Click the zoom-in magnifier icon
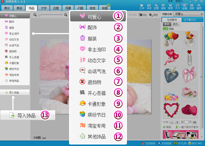This screenshot has height=146, width=205. click(x=66, y=15)
